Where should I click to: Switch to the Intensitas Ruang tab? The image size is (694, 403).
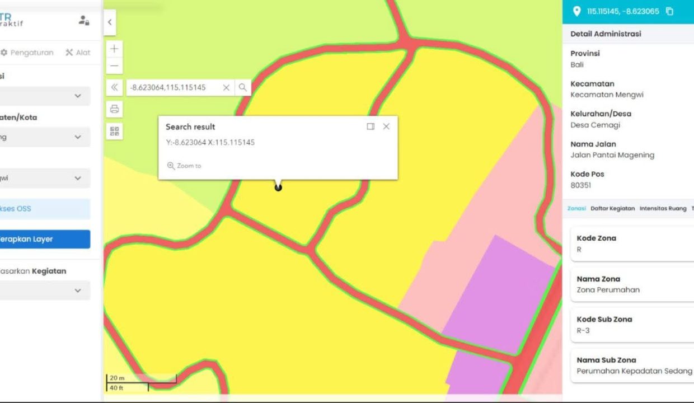tap(663, 208)
